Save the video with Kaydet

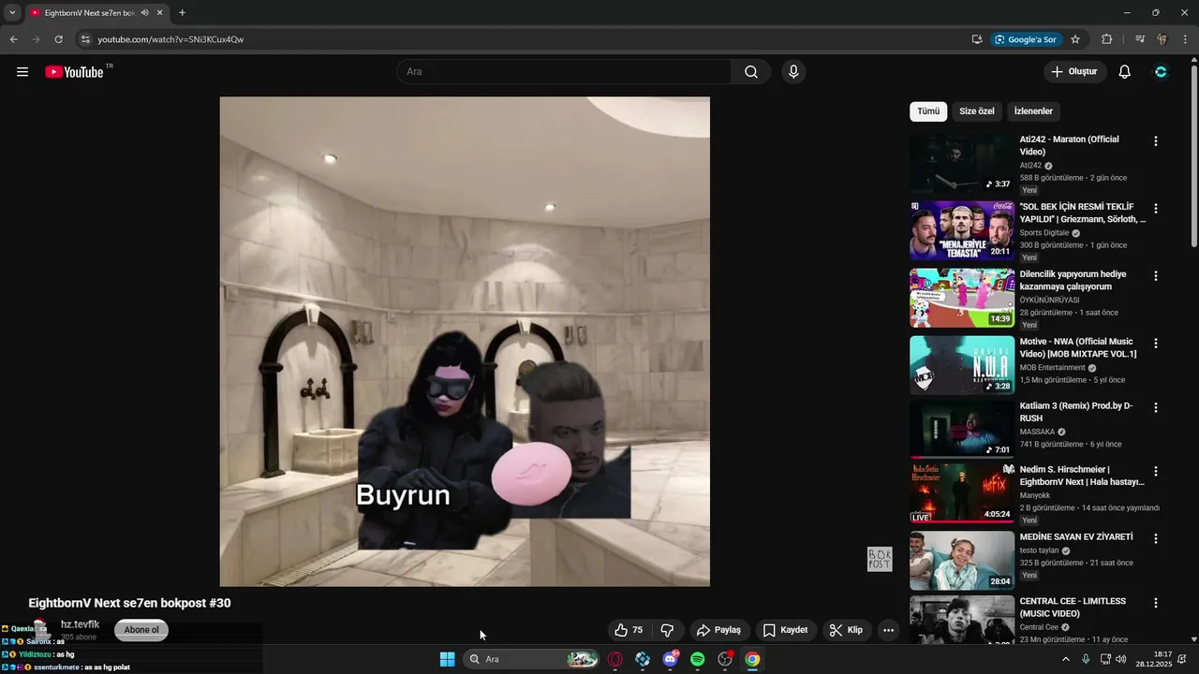(785, 630)
